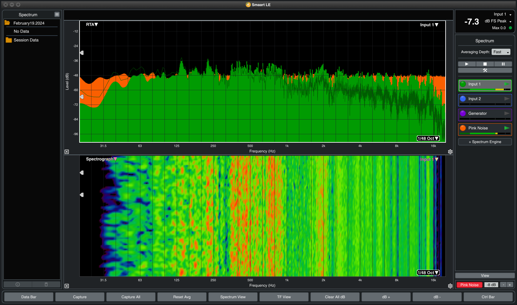517x305 pixels.
Task: Select the Input 2 measurement engine
Action: pyautogui.click(x=485, y=100)
